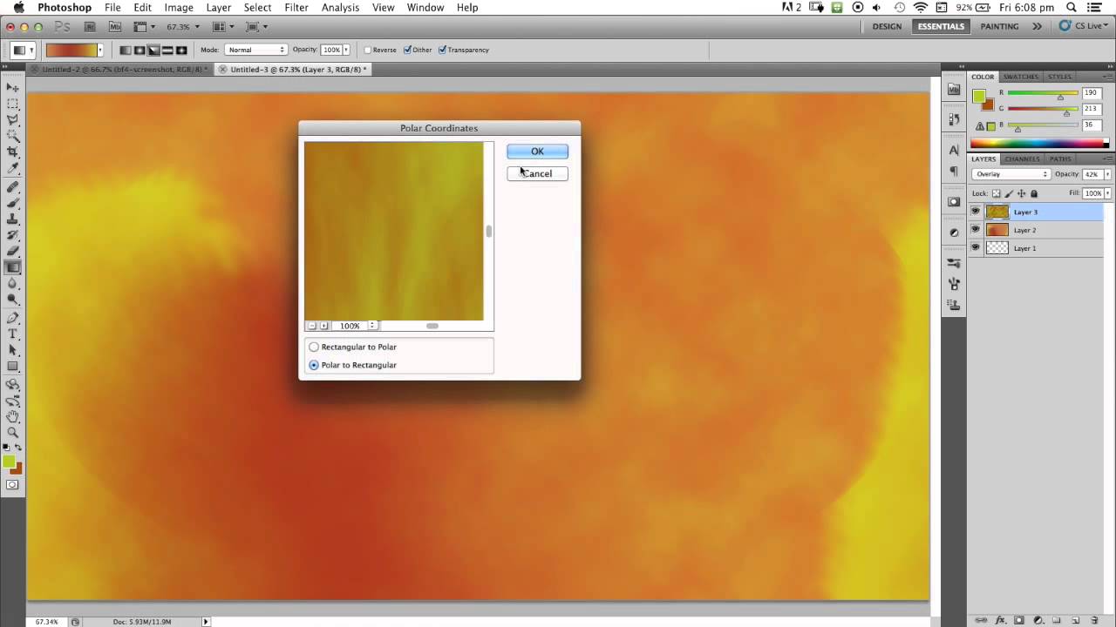
Task: Select the History Brush tool
Action: pos(13,235)
